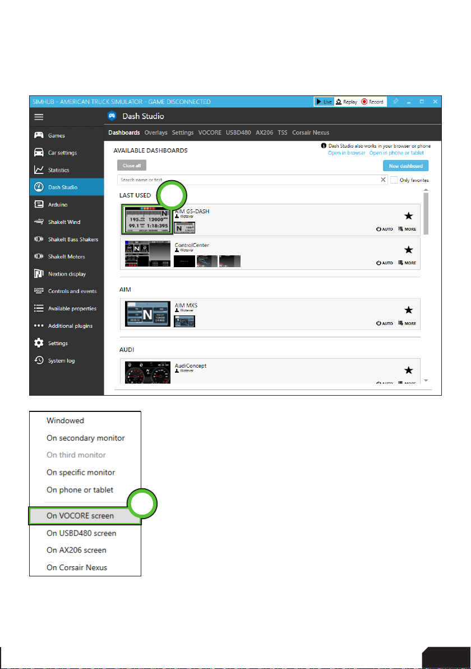Screen dimensions: 471x669
Task: Click the pin window icon in title bar
Action: 395,102
